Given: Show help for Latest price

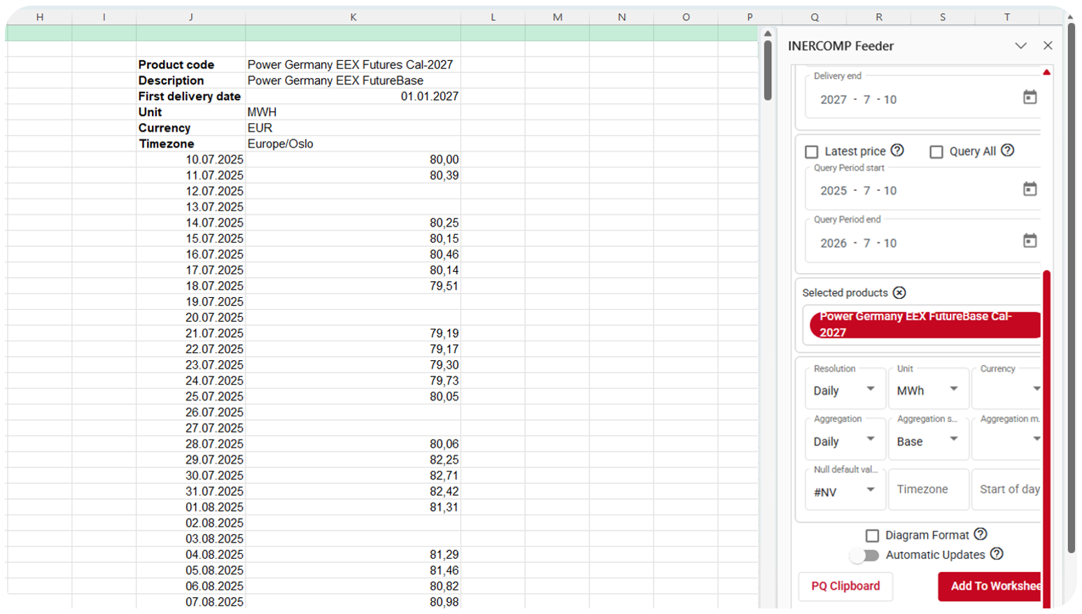Looking at the screenshot, I should tap(897, 150).
